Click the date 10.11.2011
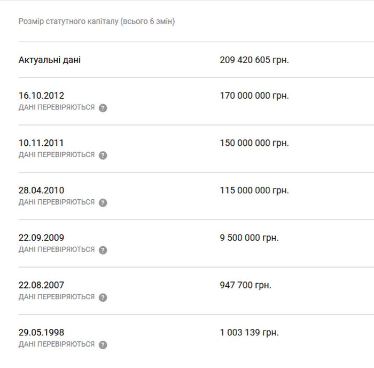The height and width of the screenshot is (368, 374). (41, 143)
